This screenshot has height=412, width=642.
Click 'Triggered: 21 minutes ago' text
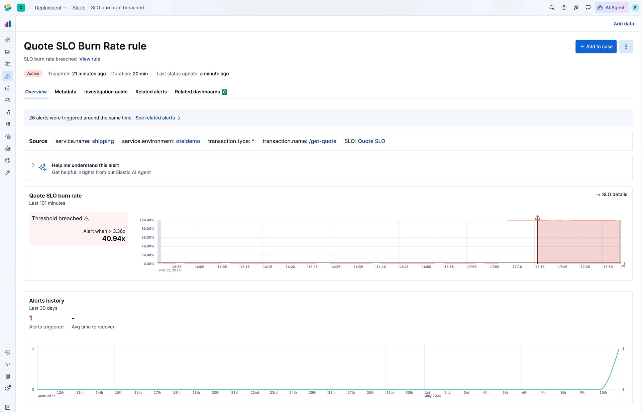click(x=77, y=74)
